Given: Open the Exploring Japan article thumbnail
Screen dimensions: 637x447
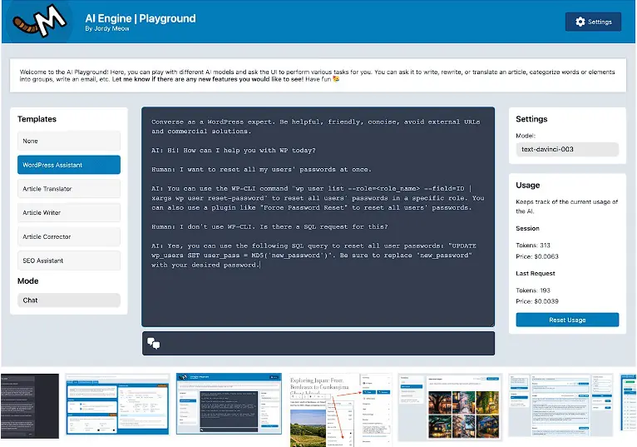Looking at the screenshot, I should 340,410.
